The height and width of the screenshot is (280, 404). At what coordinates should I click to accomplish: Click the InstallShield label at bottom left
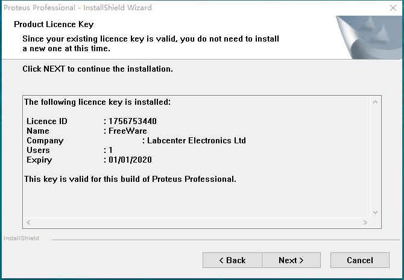pos(21,238)
